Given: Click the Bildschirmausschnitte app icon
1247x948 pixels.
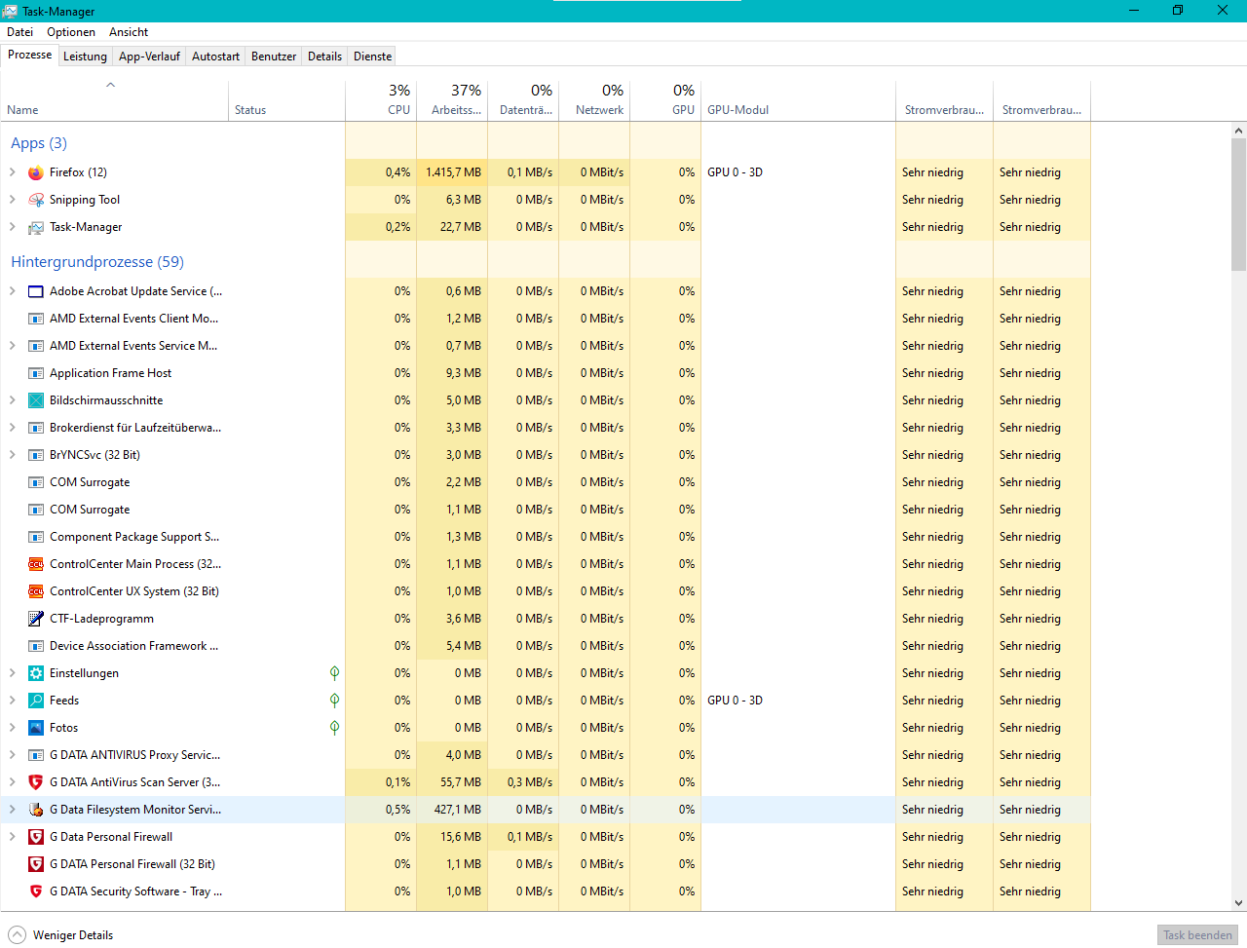Looking at the screenshot, I should (36, 400).
